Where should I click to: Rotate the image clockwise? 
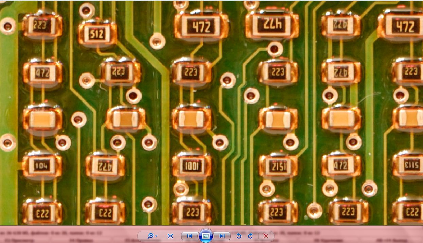coord(250,236)
